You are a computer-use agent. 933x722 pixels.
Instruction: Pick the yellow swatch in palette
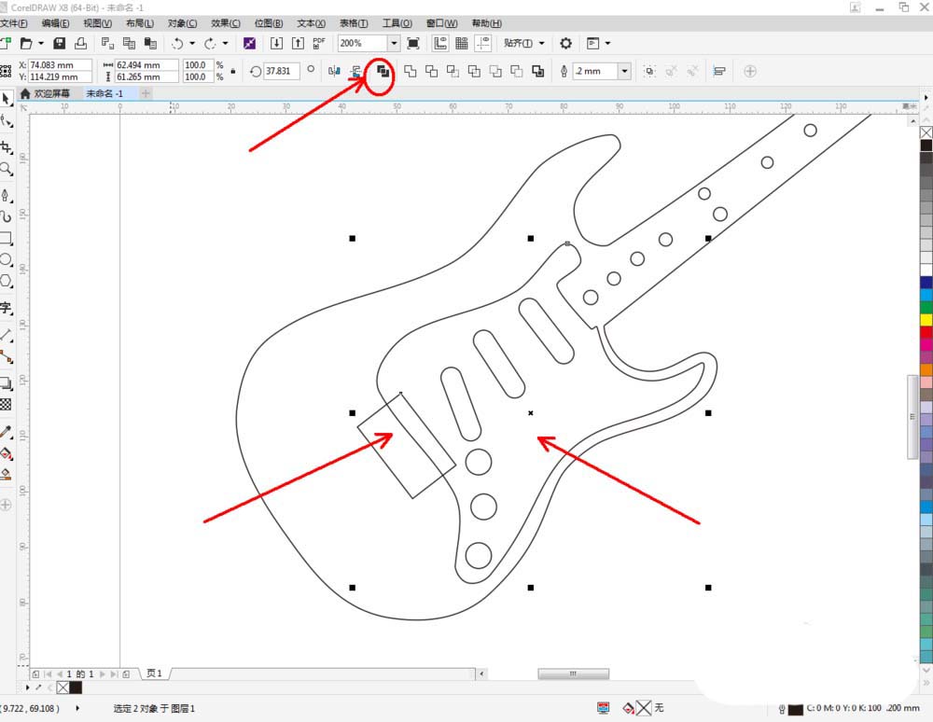click(926, 319)
